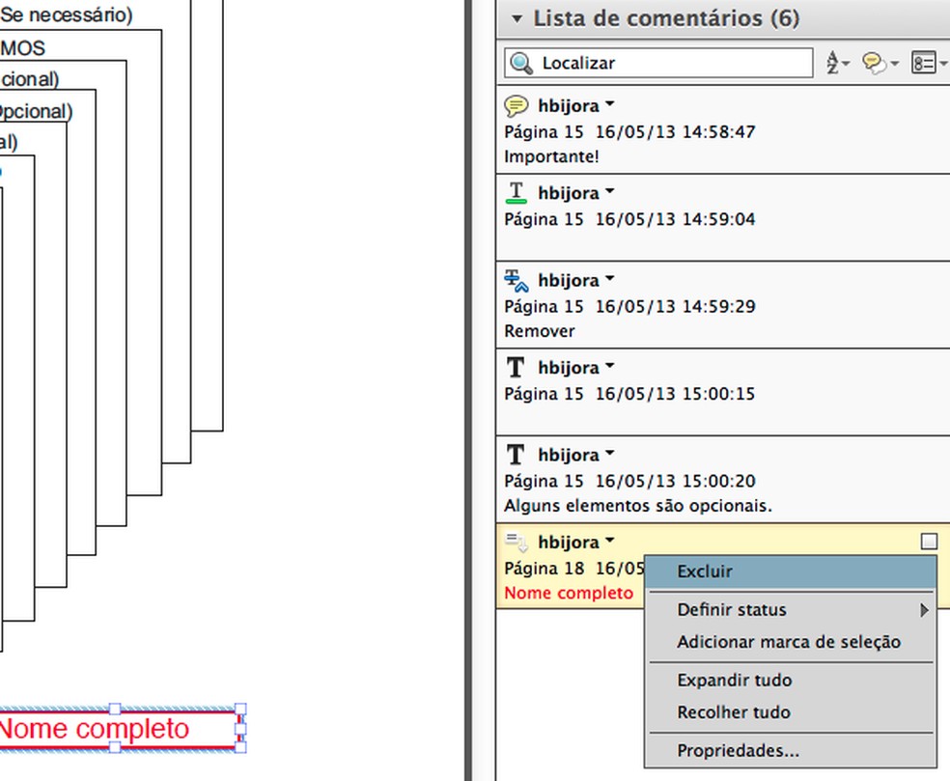Open hbijora dropdown on Remover comment
The height and width of the screenshot is (781, 950).
click(610, 279)
